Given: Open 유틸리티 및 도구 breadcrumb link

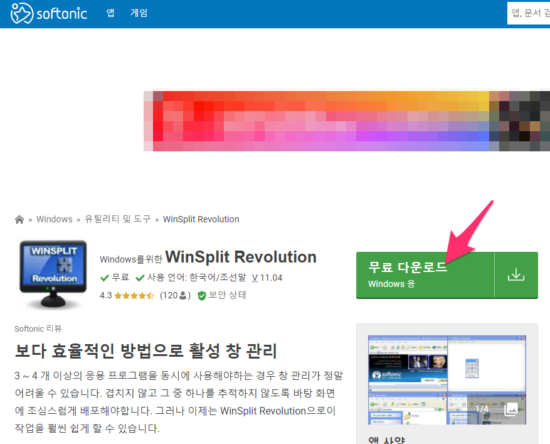Looking at the screenshot, I should [x=117, y=219].
